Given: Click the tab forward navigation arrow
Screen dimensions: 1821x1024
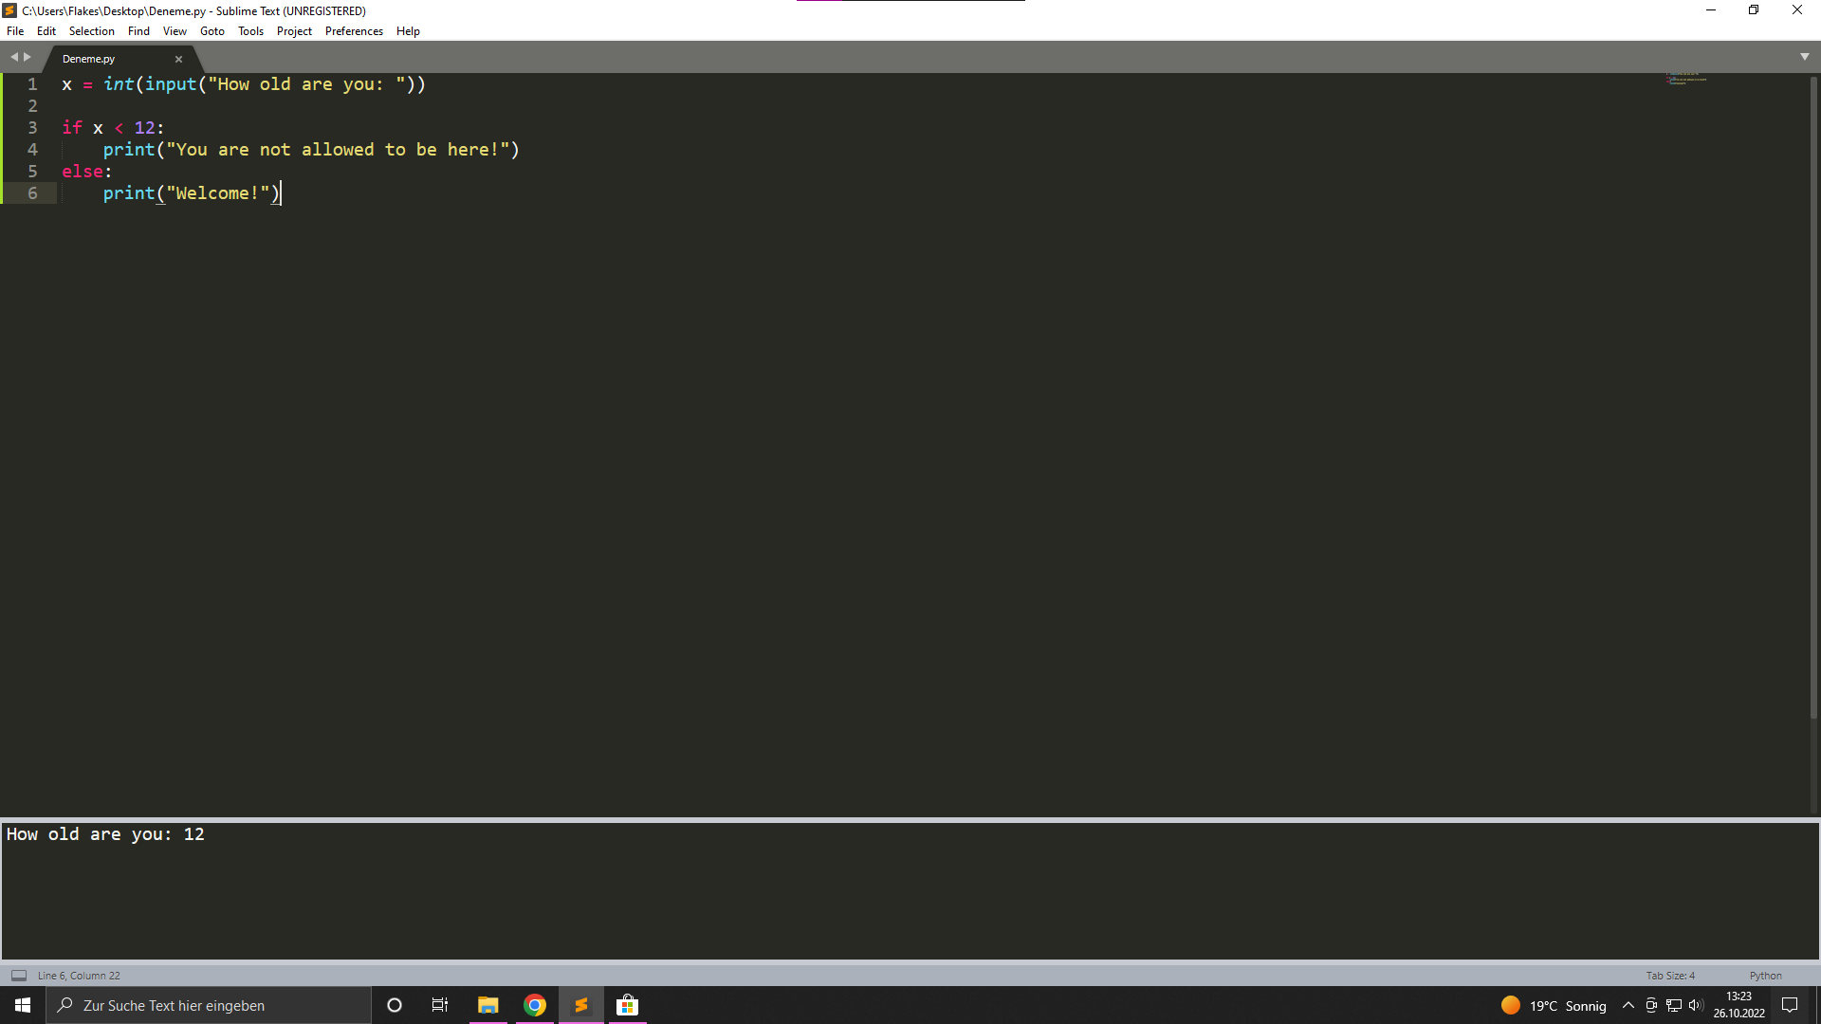Looking at the screenshot, I should point(28,57).
